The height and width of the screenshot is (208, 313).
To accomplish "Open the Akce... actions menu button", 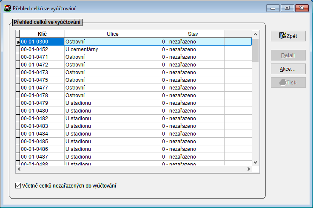I will (288, 69).
